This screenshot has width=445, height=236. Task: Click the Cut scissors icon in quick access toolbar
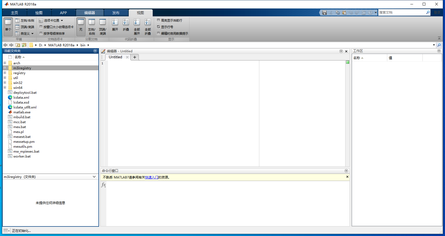331,13
